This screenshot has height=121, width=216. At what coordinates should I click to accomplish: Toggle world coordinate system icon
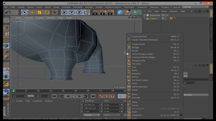point(87,12)
